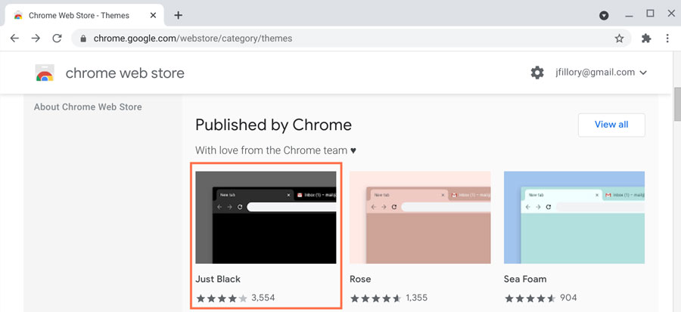Image resolution: width=681 pixels, height=312 pixels.
Task: Open the Sea Foam theme thumbnail
Action: pyautogui.click(x=574, y=218)
